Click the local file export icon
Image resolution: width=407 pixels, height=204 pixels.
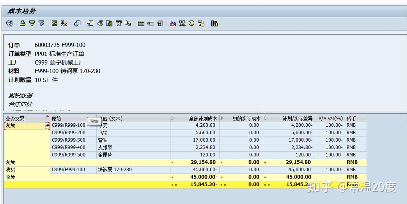click(109, 23)
